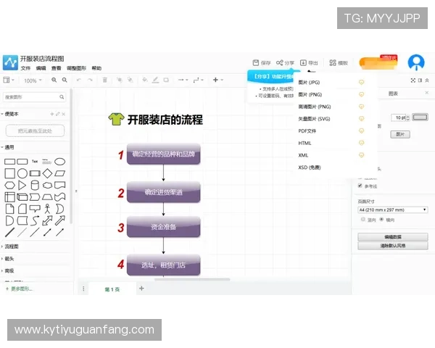The image size is (435, 348).
Task: Select the callout speech bubble shape
Action: [35, 209]
